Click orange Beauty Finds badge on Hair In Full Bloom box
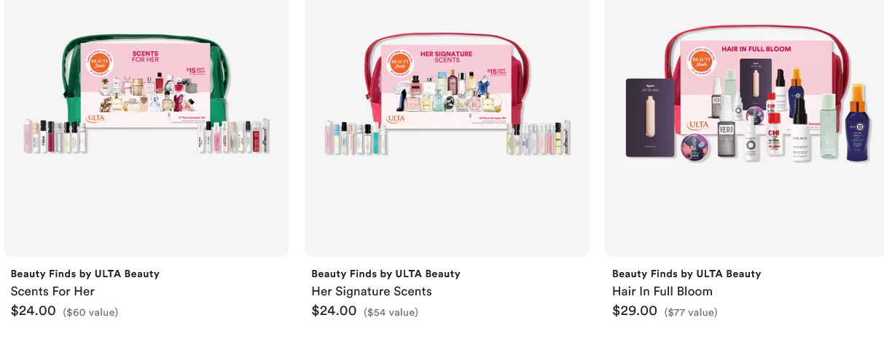The image size is (884, 339). point(702,60)
